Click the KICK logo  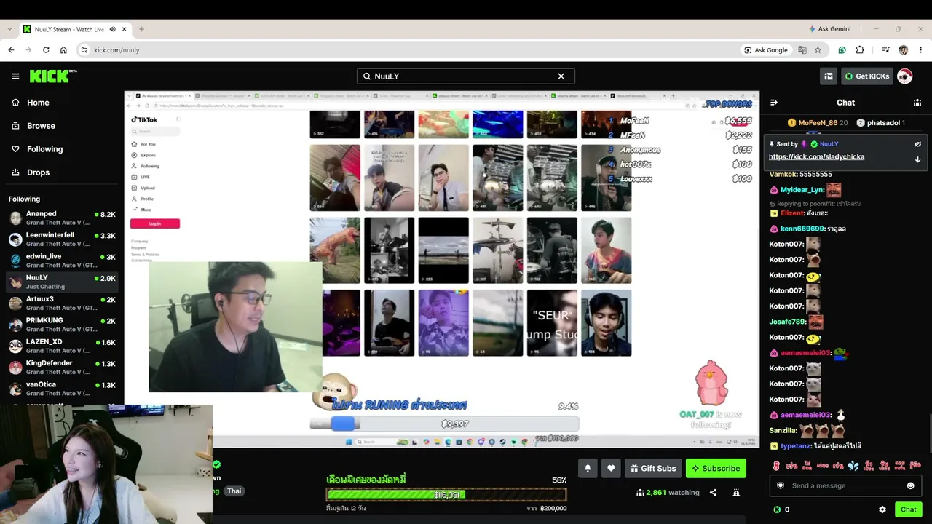click(x=52, y=76)
